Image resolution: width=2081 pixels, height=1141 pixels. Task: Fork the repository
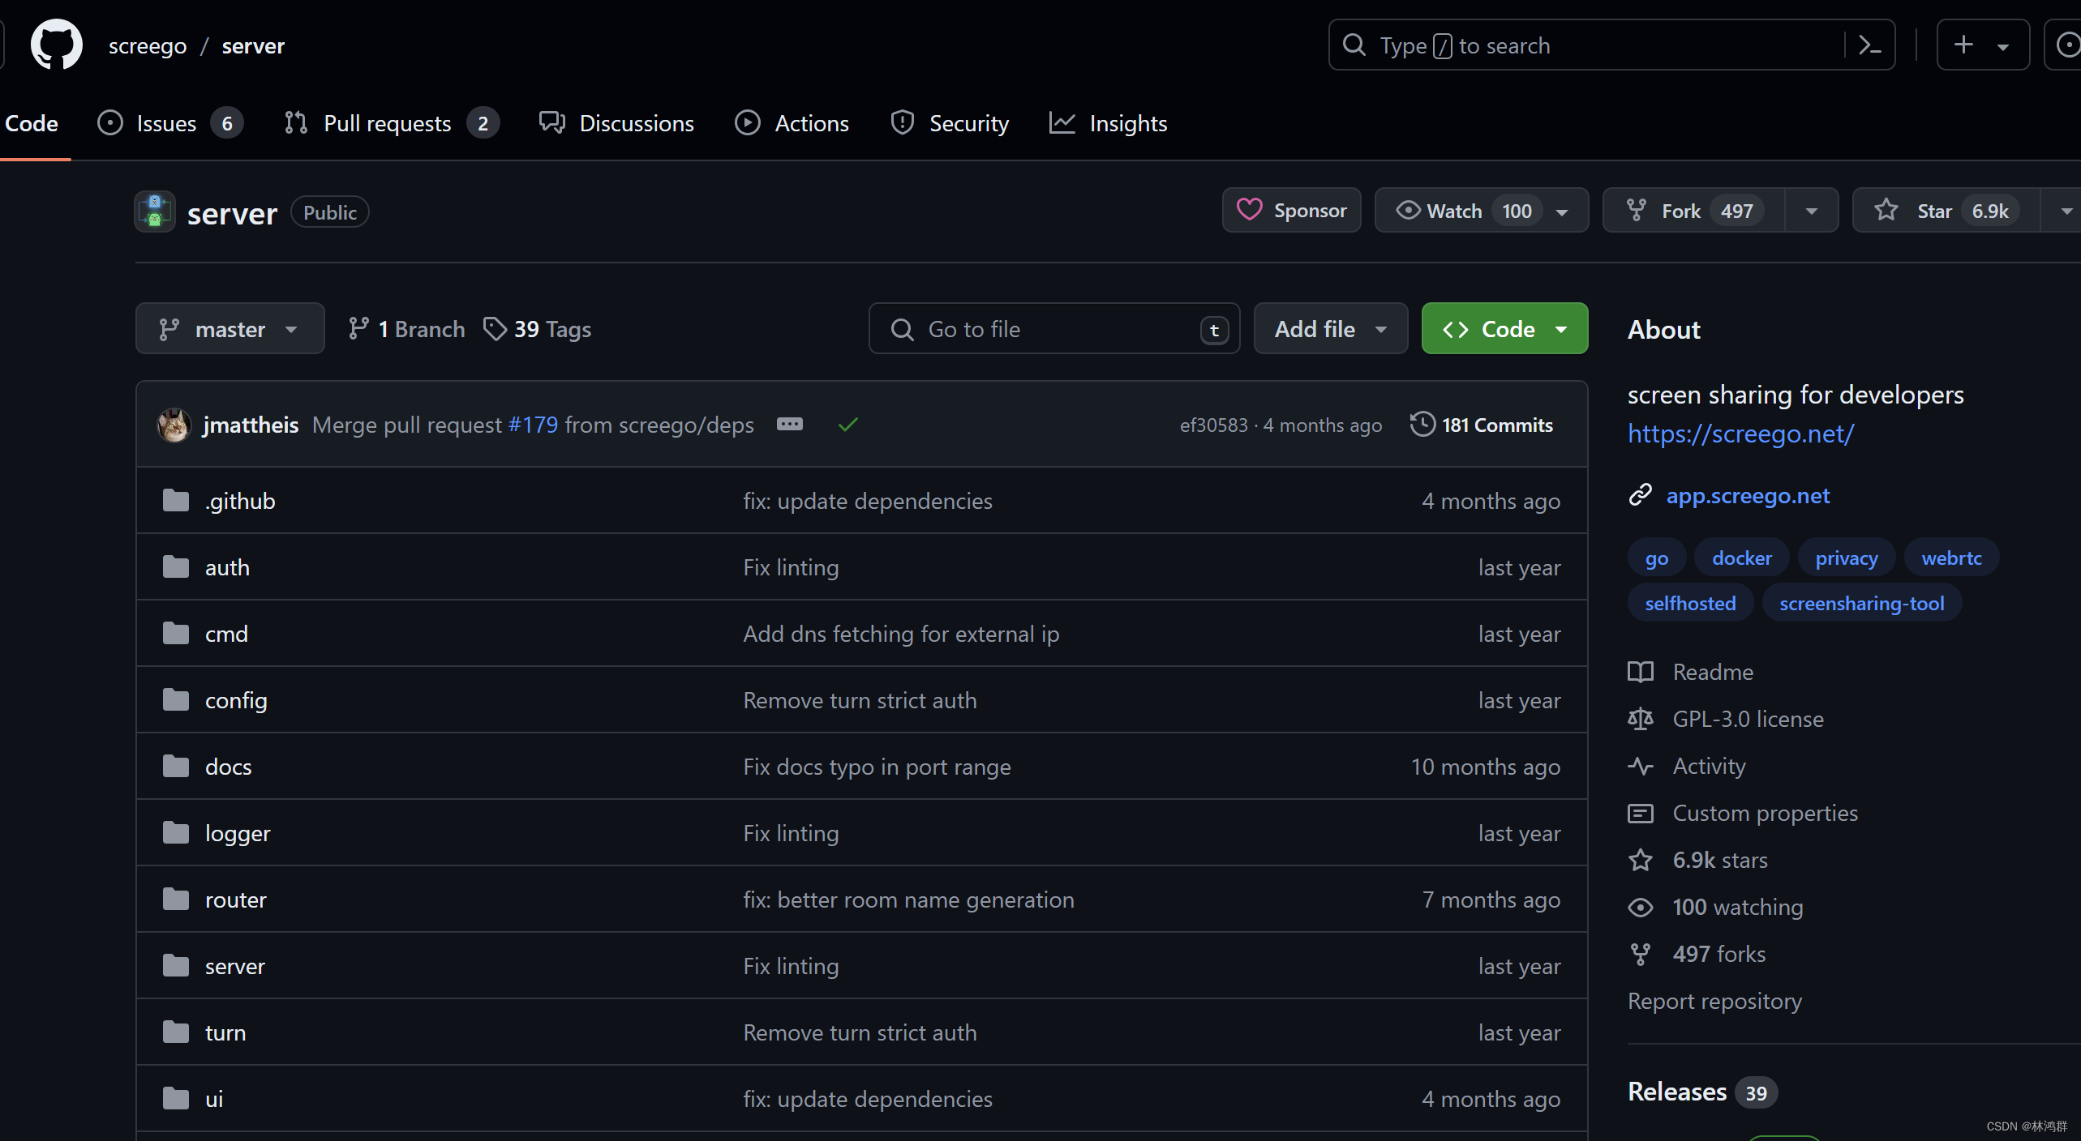tap(1693, 211)
